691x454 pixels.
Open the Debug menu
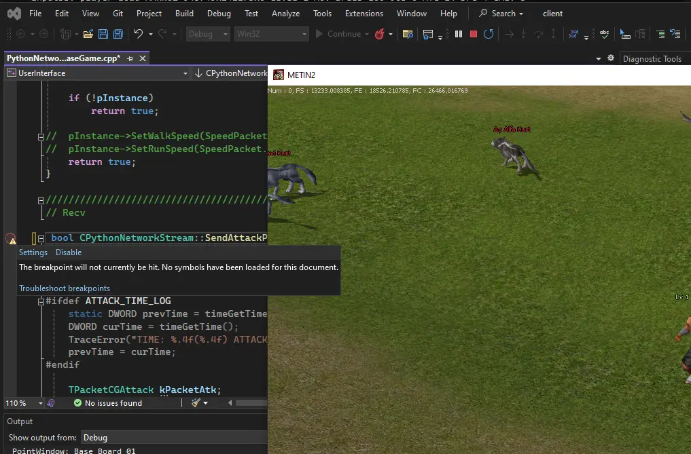pos(219,14)
